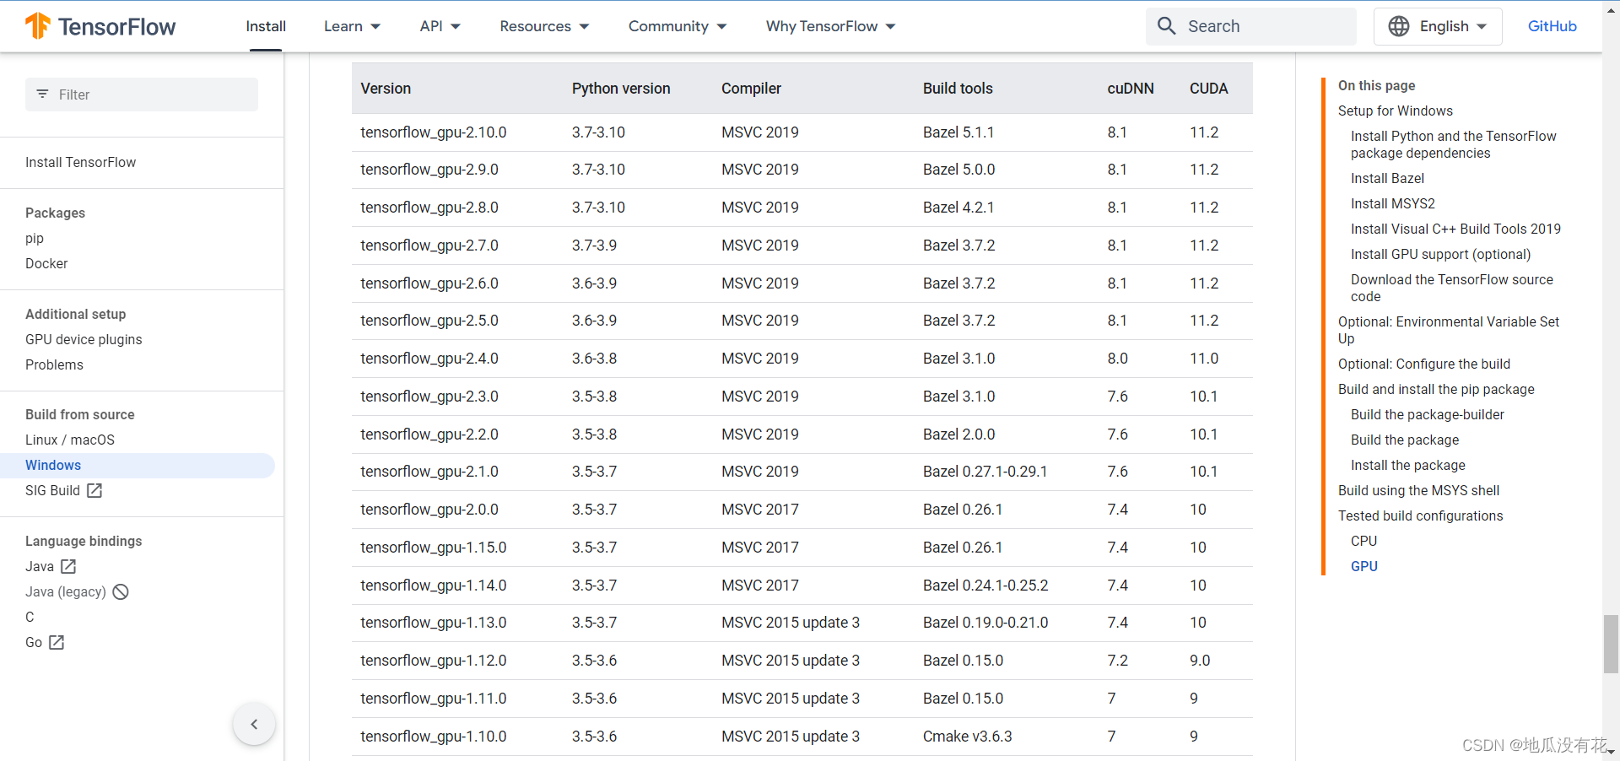
Task: Expand the Why TensorFlow menu
Action: point(831,26)
